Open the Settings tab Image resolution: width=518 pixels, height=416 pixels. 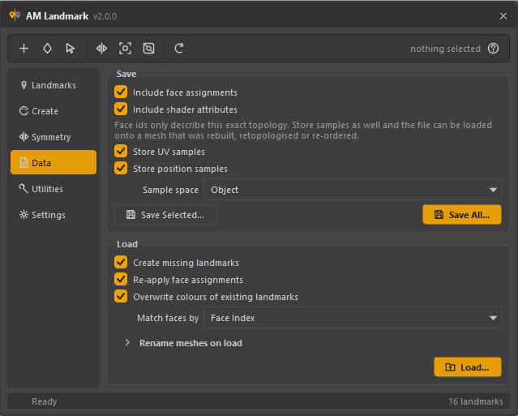[x=54, y=215]
